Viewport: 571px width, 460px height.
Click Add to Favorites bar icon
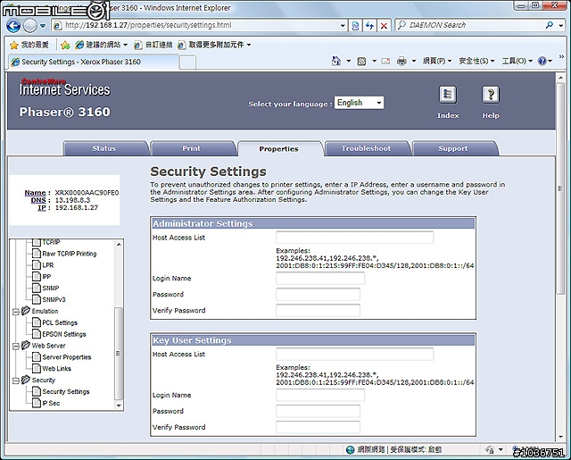(65, 45)
